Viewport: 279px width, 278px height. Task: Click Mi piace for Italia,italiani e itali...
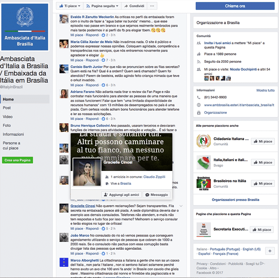tap(263, 162)
